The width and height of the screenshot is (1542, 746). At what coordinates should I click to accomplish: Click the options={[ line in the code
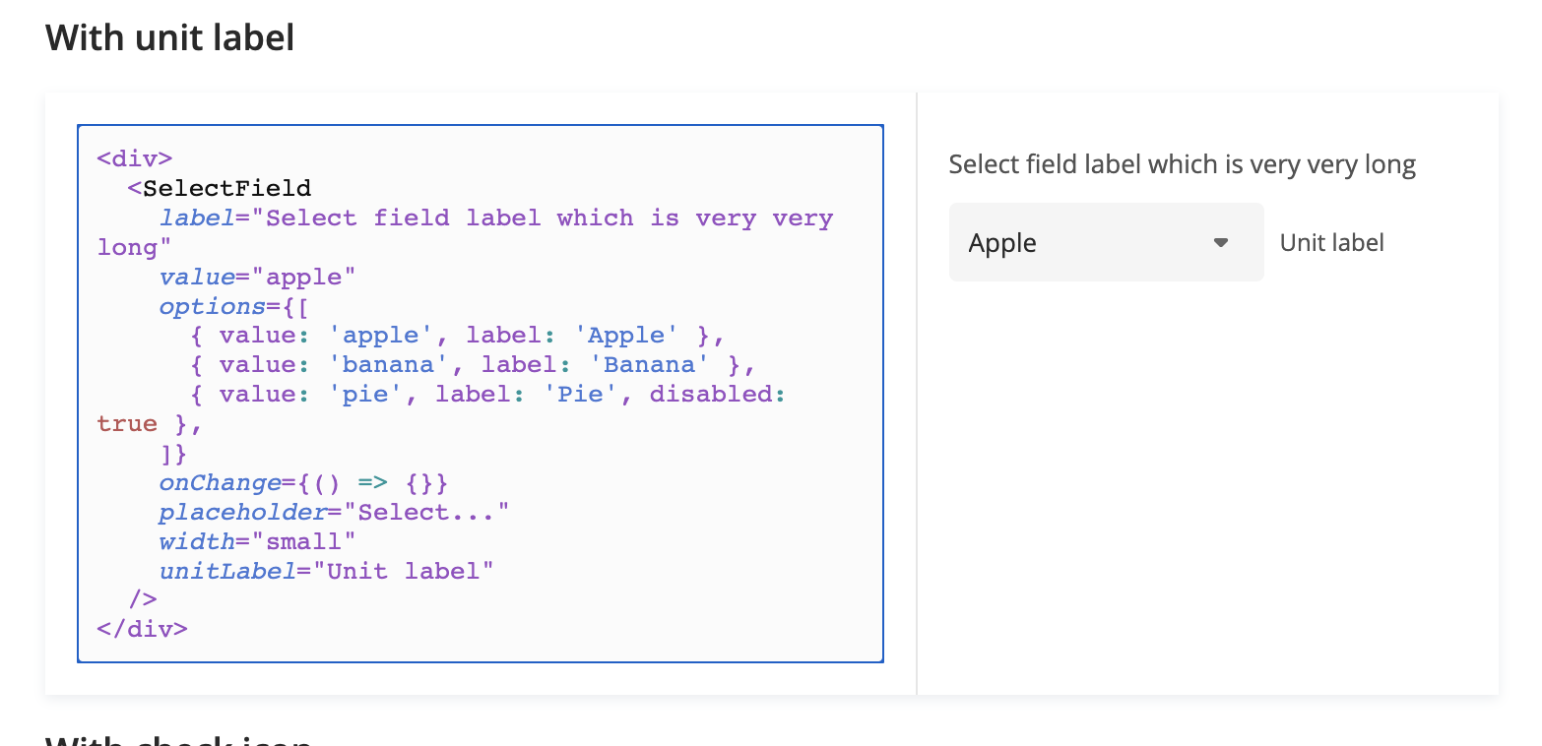point(233,306)
